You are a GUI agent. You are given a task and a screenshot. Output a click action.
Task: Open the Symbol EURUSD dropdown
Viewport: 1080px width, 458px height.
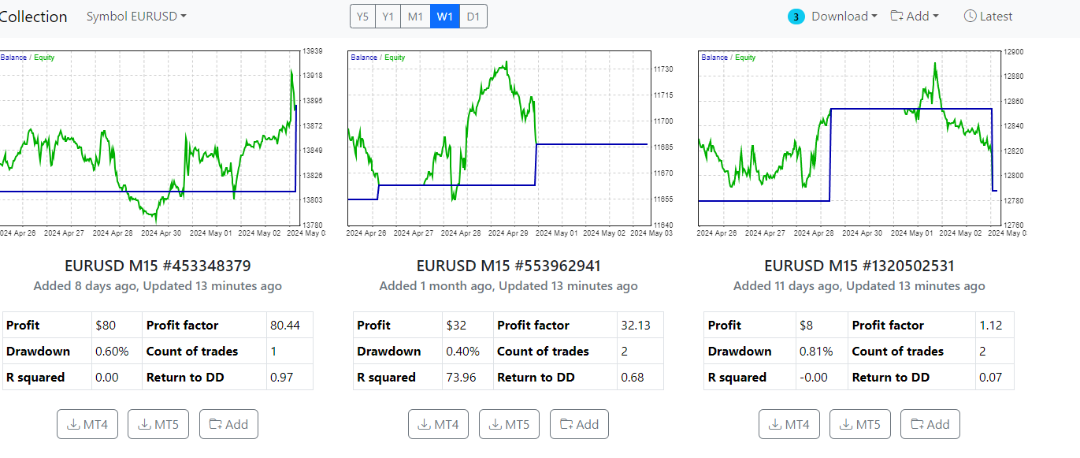[136, 16]
